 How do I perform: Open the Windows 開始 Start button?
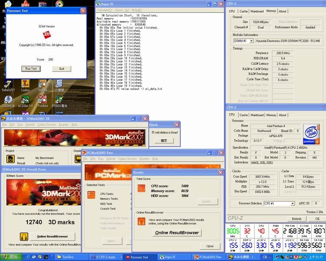click(x=11, y=257)
